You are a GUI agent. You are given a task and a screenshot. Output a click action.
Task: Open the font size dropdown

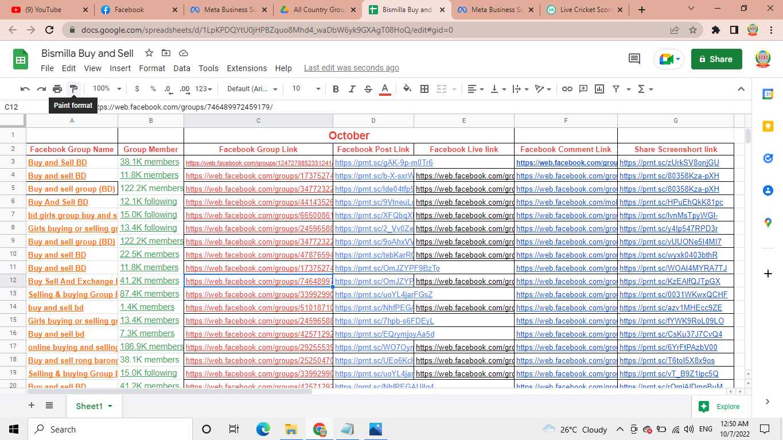306,89
